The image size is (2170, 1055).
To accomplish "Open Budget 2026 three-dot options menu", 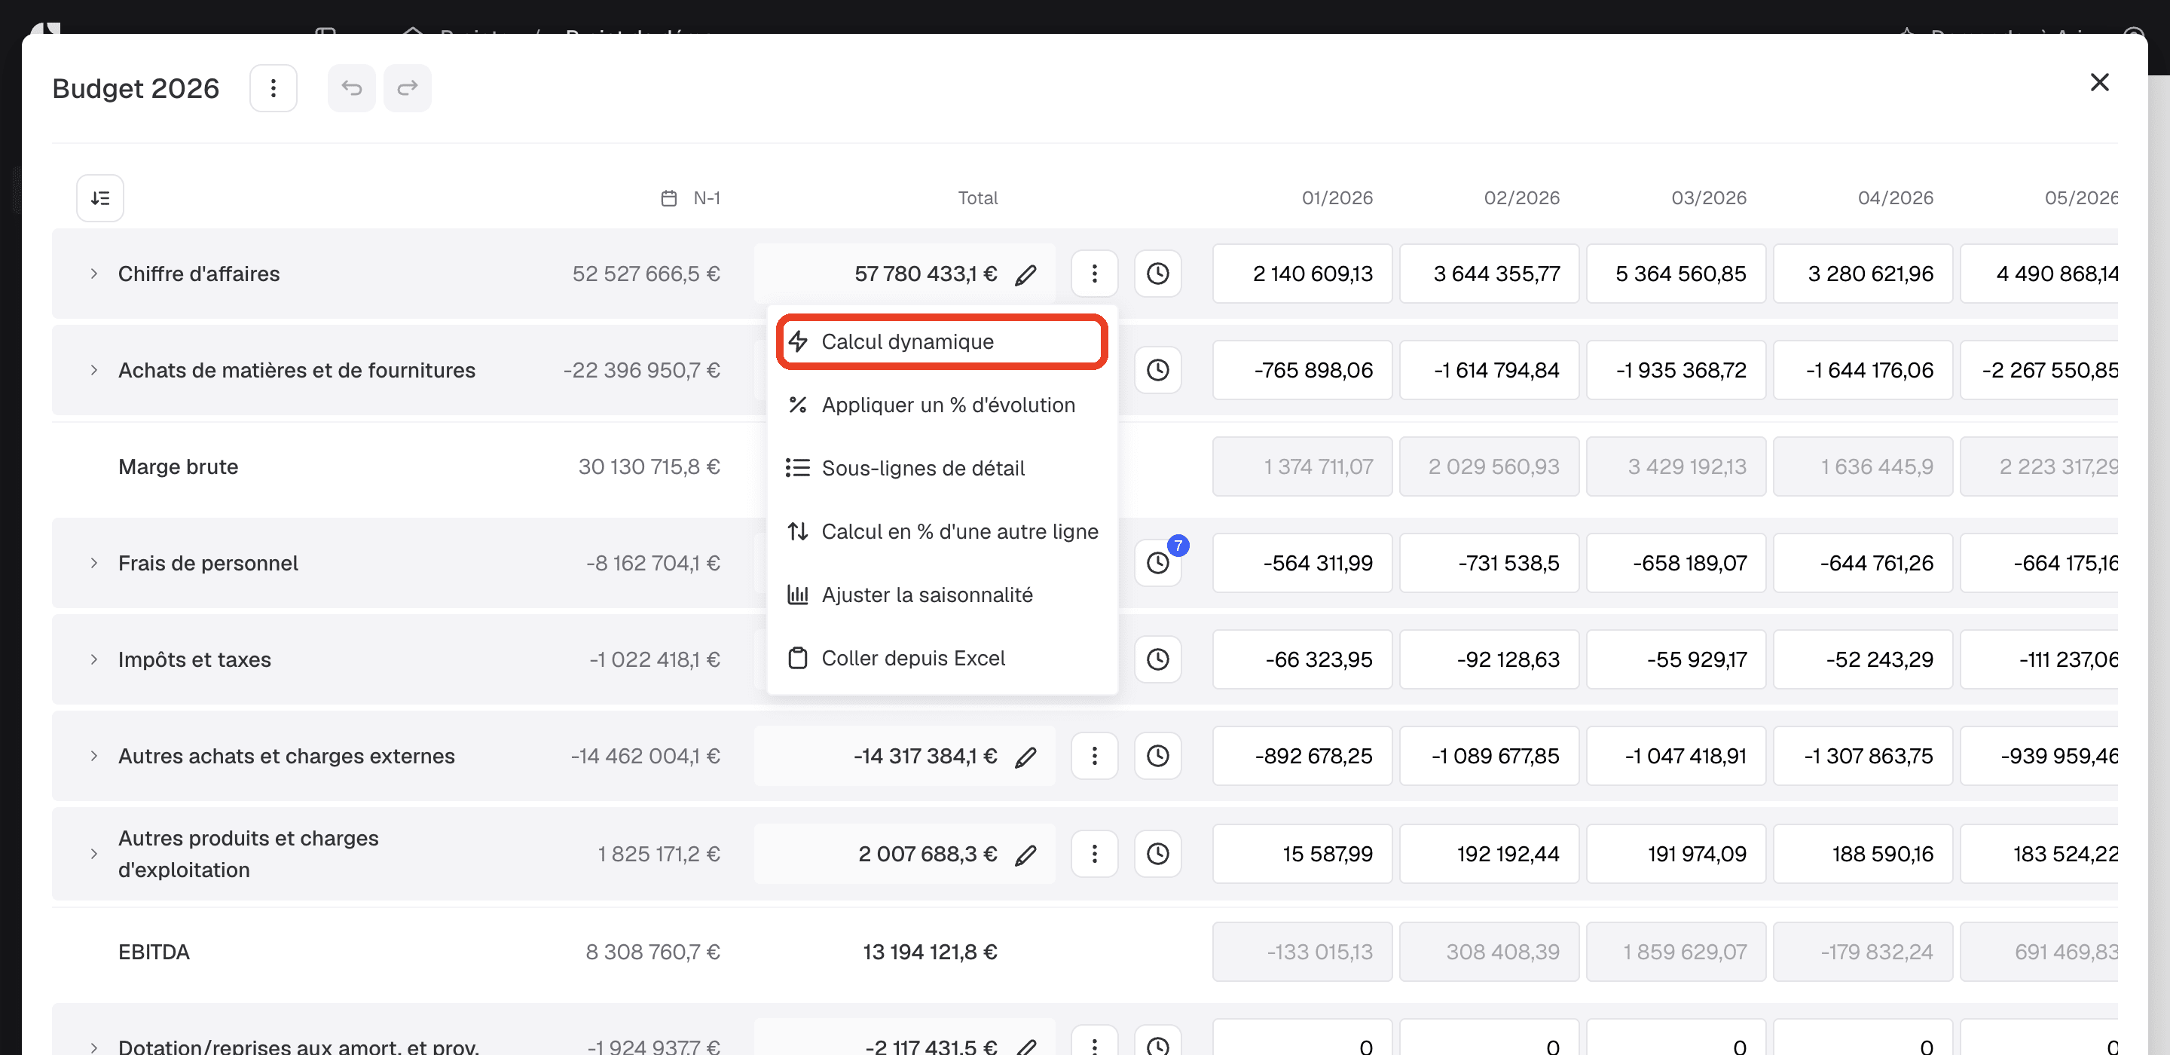I will pos(273,87).
